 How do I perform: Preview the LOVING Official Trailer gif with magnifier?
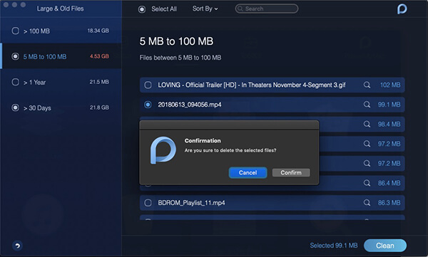367,85
